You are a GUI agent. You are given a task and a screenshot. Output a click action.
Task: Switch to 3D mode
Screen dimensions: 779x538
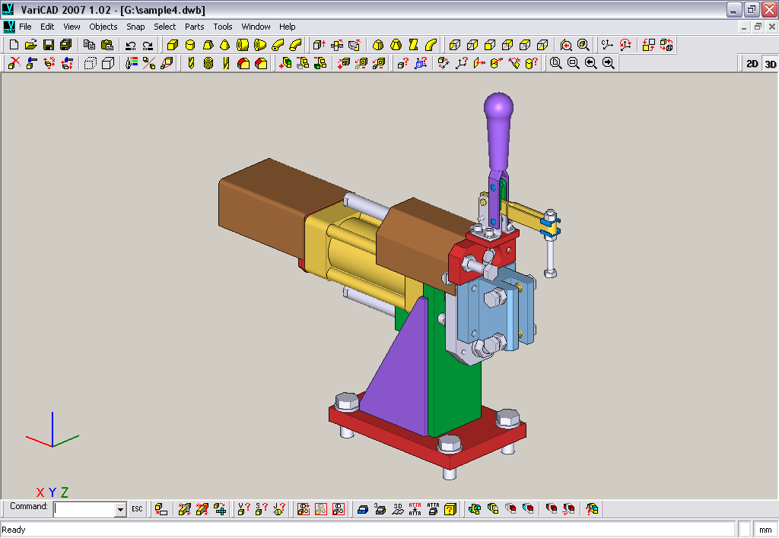[770, 64]
